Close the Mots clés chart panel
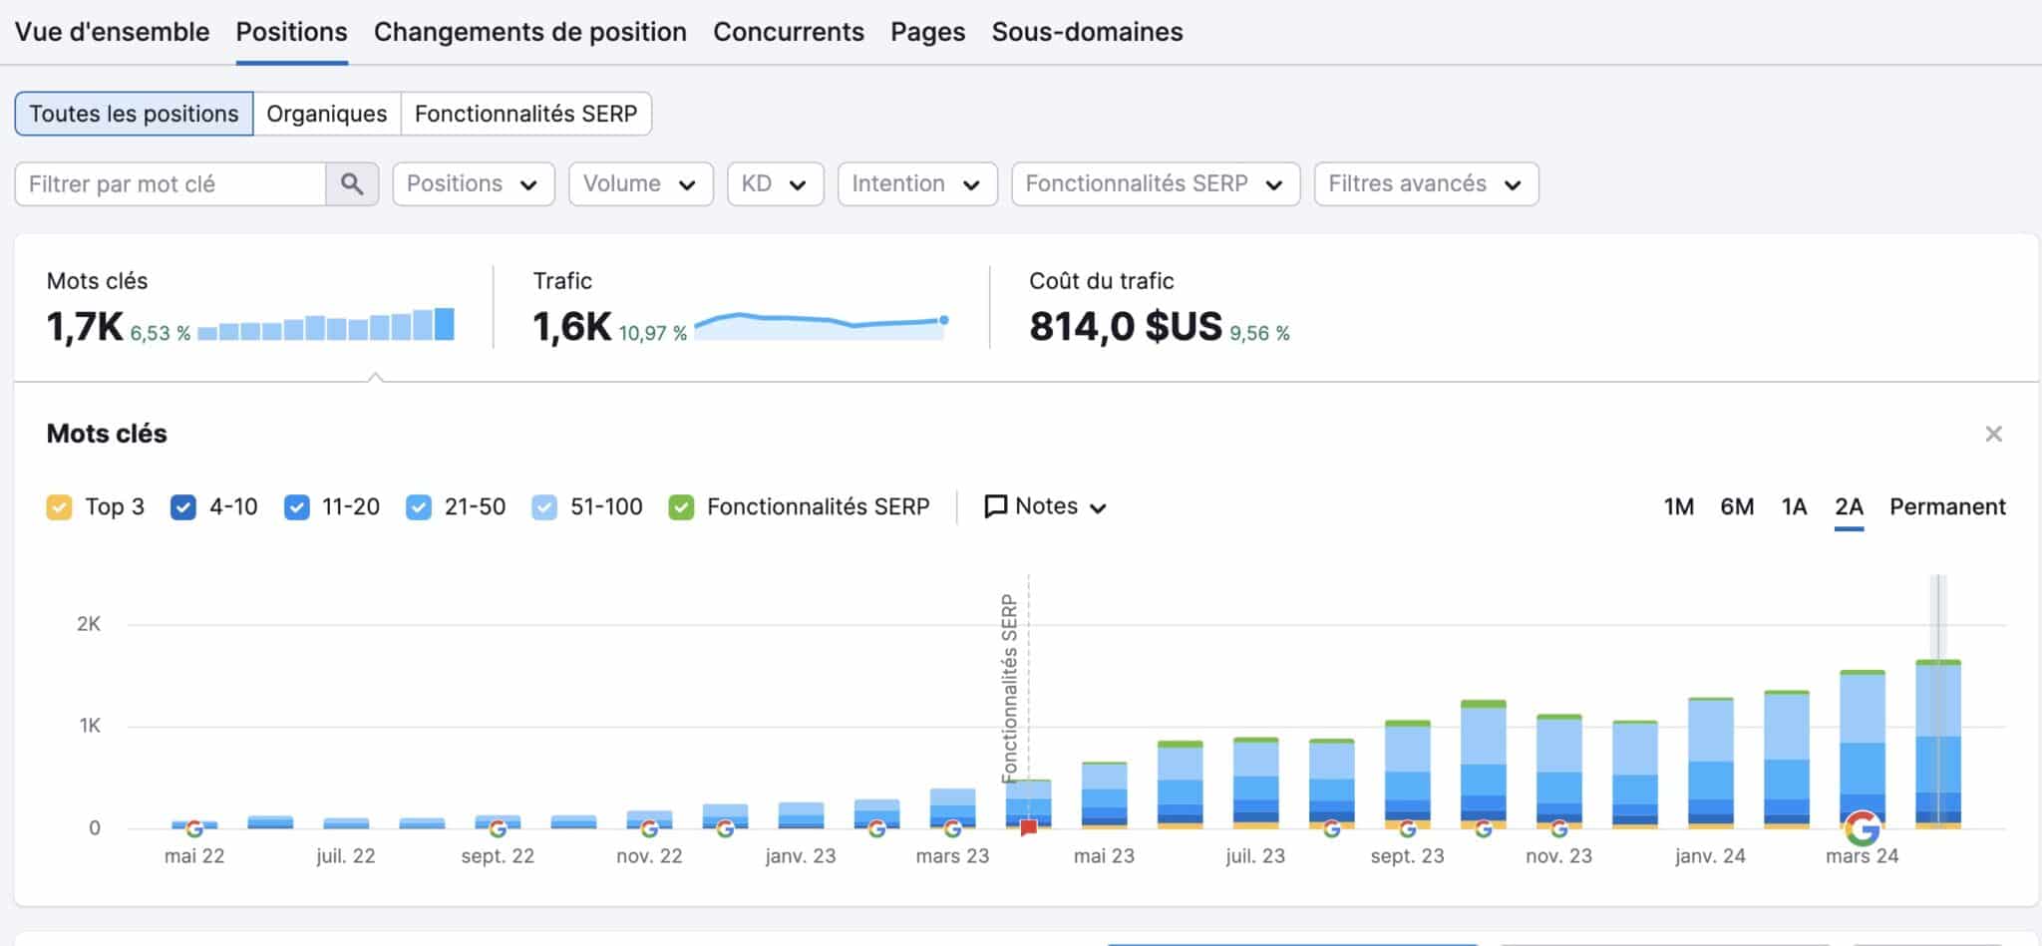Image resolution: width=2042 pixels, height=946 pixels. 1993,434
